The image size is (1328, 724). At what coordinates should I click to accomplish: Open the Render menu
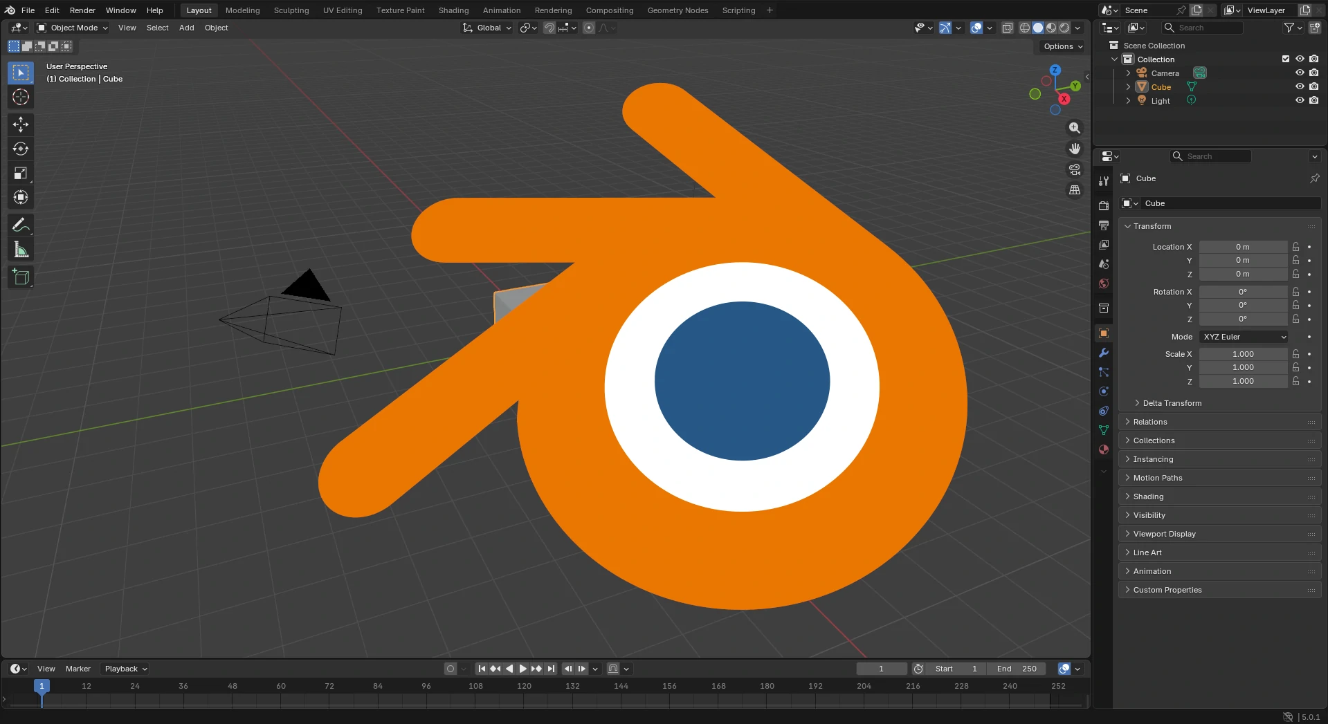pyautogui.click(x=82, y=10)
